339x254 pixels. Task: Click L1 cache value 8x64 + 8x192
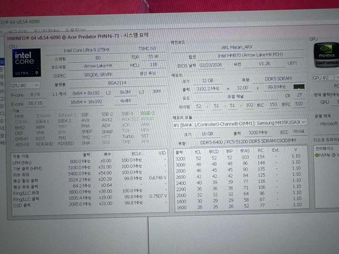coord(86,93)
